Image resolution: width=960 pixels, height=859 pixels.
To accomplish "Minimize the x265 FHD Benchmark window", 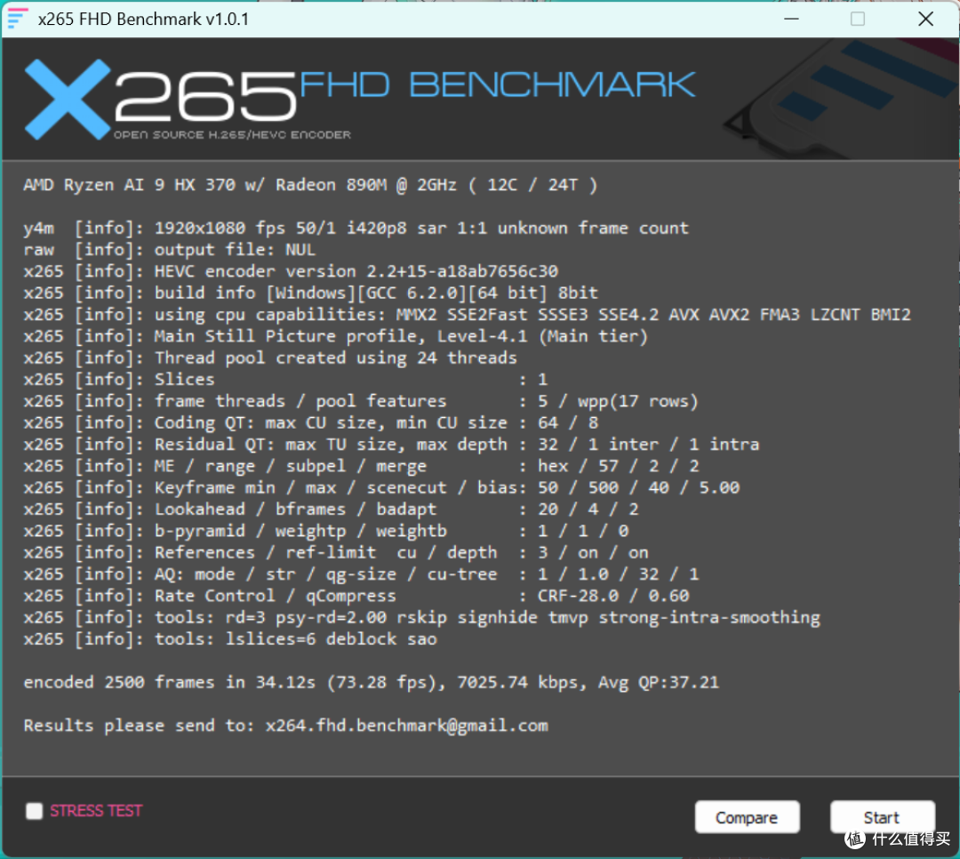I will point(791,19).
